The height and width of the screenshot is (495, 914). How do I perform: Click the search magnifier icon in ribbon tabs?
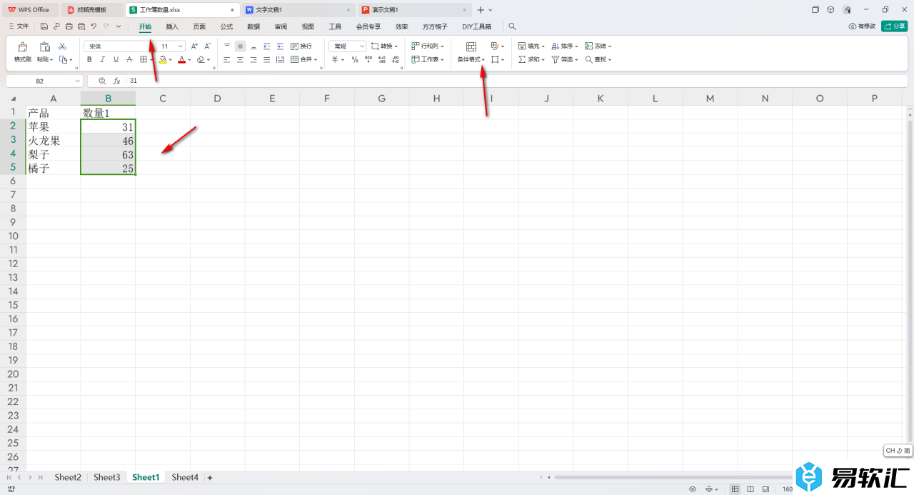pos(512,26)
